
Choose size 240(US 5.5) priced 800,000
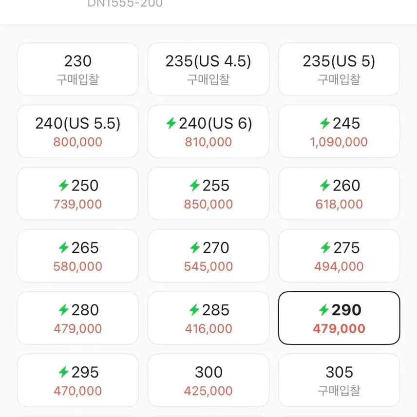[x=77, y=131]
